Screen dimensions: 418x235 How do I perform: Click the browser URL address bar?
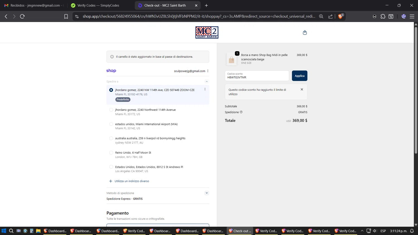[199, 16]
